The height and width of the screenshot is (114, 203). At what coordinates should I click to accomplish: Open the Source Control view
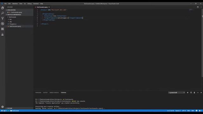3,18
